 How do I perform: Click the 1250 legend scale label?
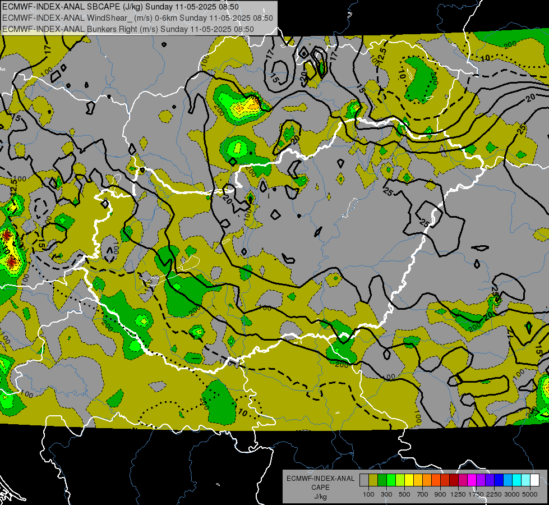coord(458,494)
